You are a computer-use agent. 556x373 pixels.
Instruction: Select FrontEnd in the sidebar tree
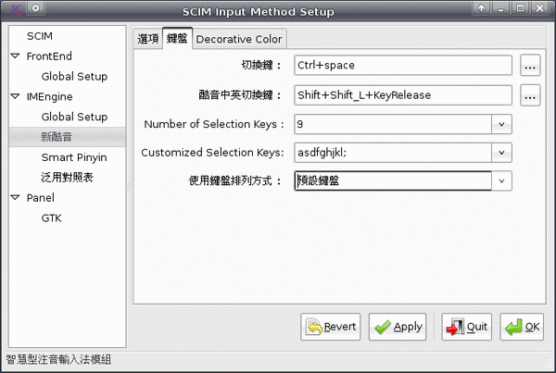coord(49,56)
